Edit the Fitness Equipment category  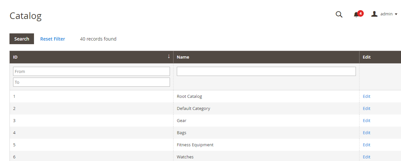tap(366, 145)
